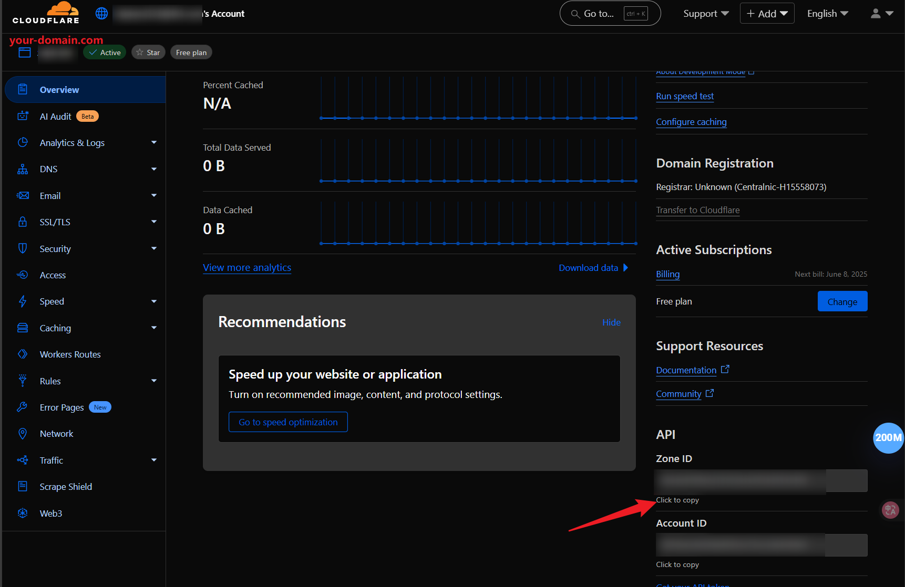This screenshot has height=587, width=905.
Task: Hide the Recommendations panel
Action: click(611, 322)
